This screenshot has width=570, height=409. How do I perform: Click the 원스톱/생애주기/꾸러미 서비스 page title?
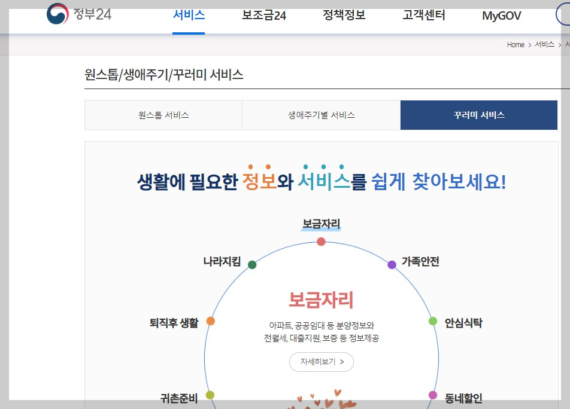click(163, 75)
